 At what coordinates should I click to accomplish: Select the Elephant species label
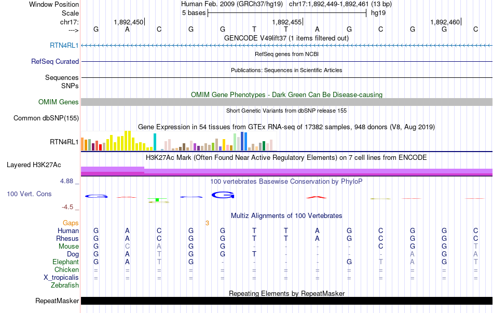tap(65, 262)
